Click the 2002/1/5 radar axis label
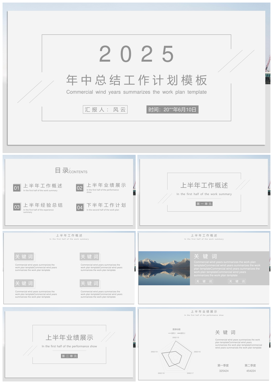Image resolution: width=273 pixels, height=384 pixels. [x=176, y=337]
